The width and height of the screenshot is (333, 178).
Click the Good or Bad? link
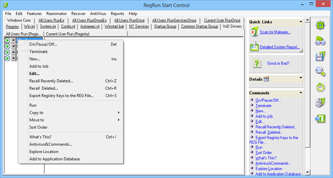pyautogui.click(x=278, y=63)
